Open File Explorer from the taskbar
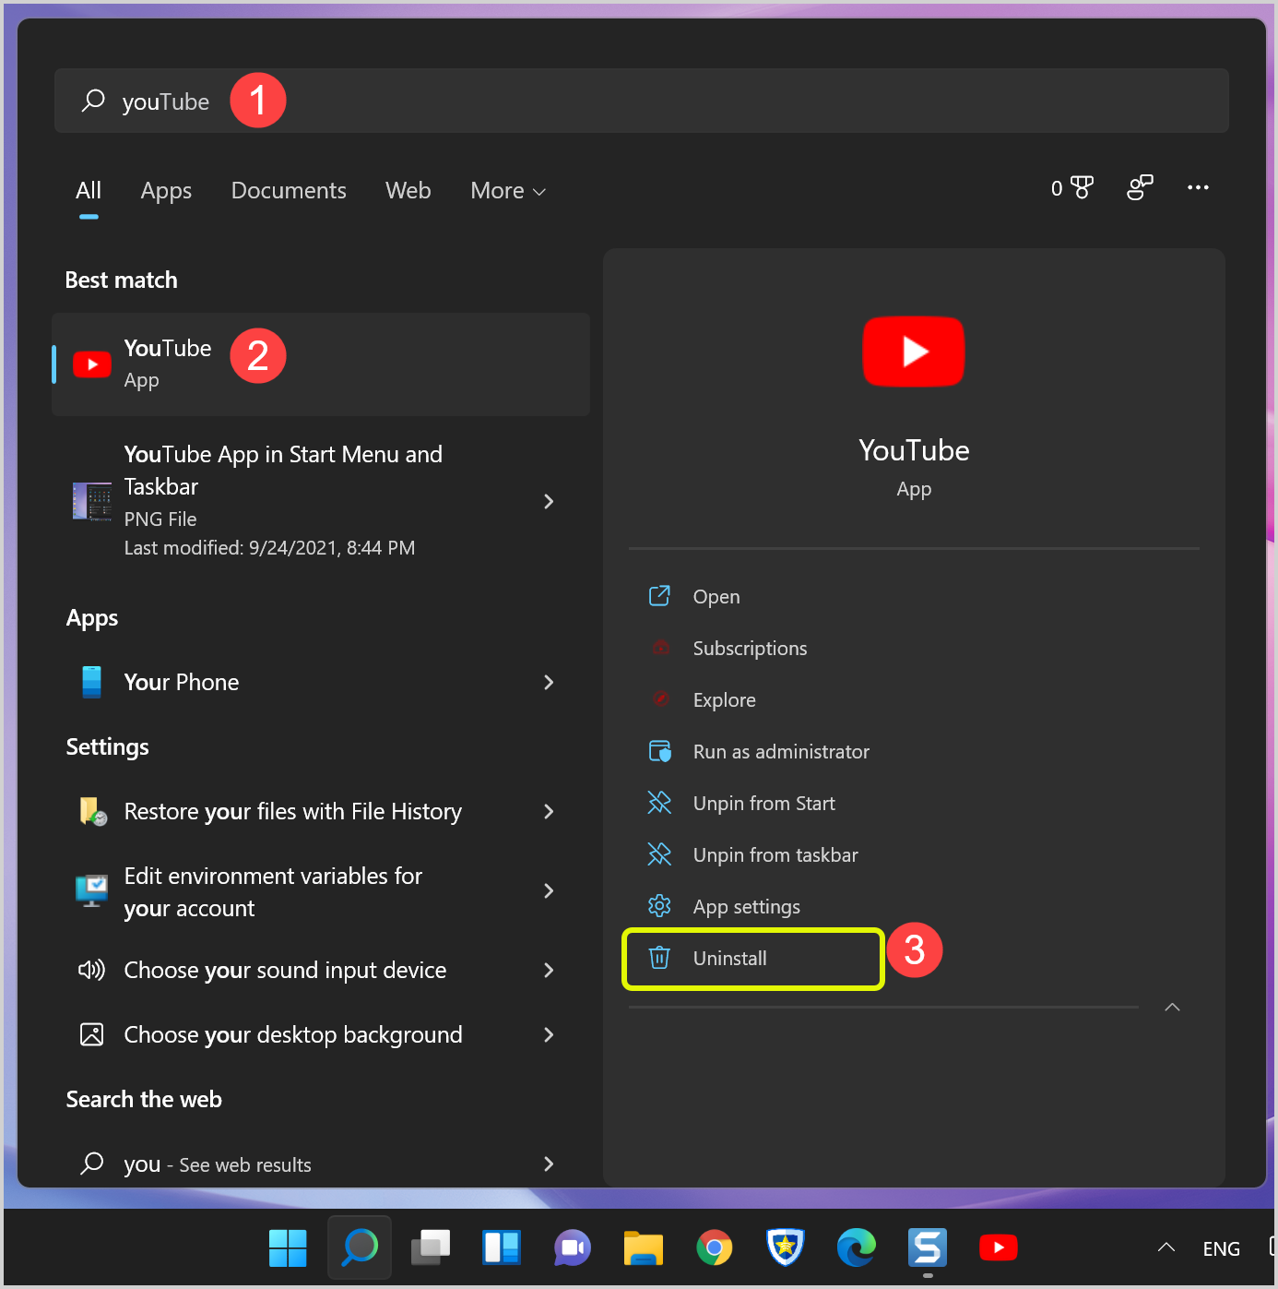Screen dimensions: 1278x1289 pyautogui.click(x=643, y=1247)
